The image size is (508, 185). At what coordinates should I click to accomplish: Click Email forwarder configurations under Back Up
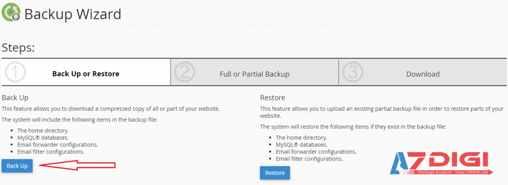pyautogui.click(x=58, y=144)
